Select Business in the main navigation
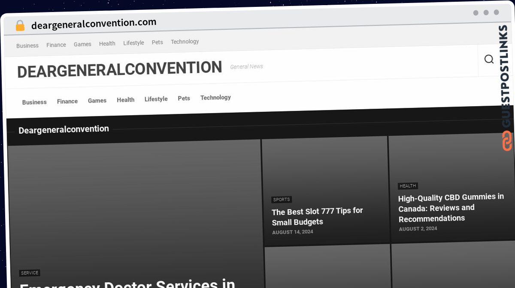This screenshot has width=515, height=288. (x=34, y=102)
